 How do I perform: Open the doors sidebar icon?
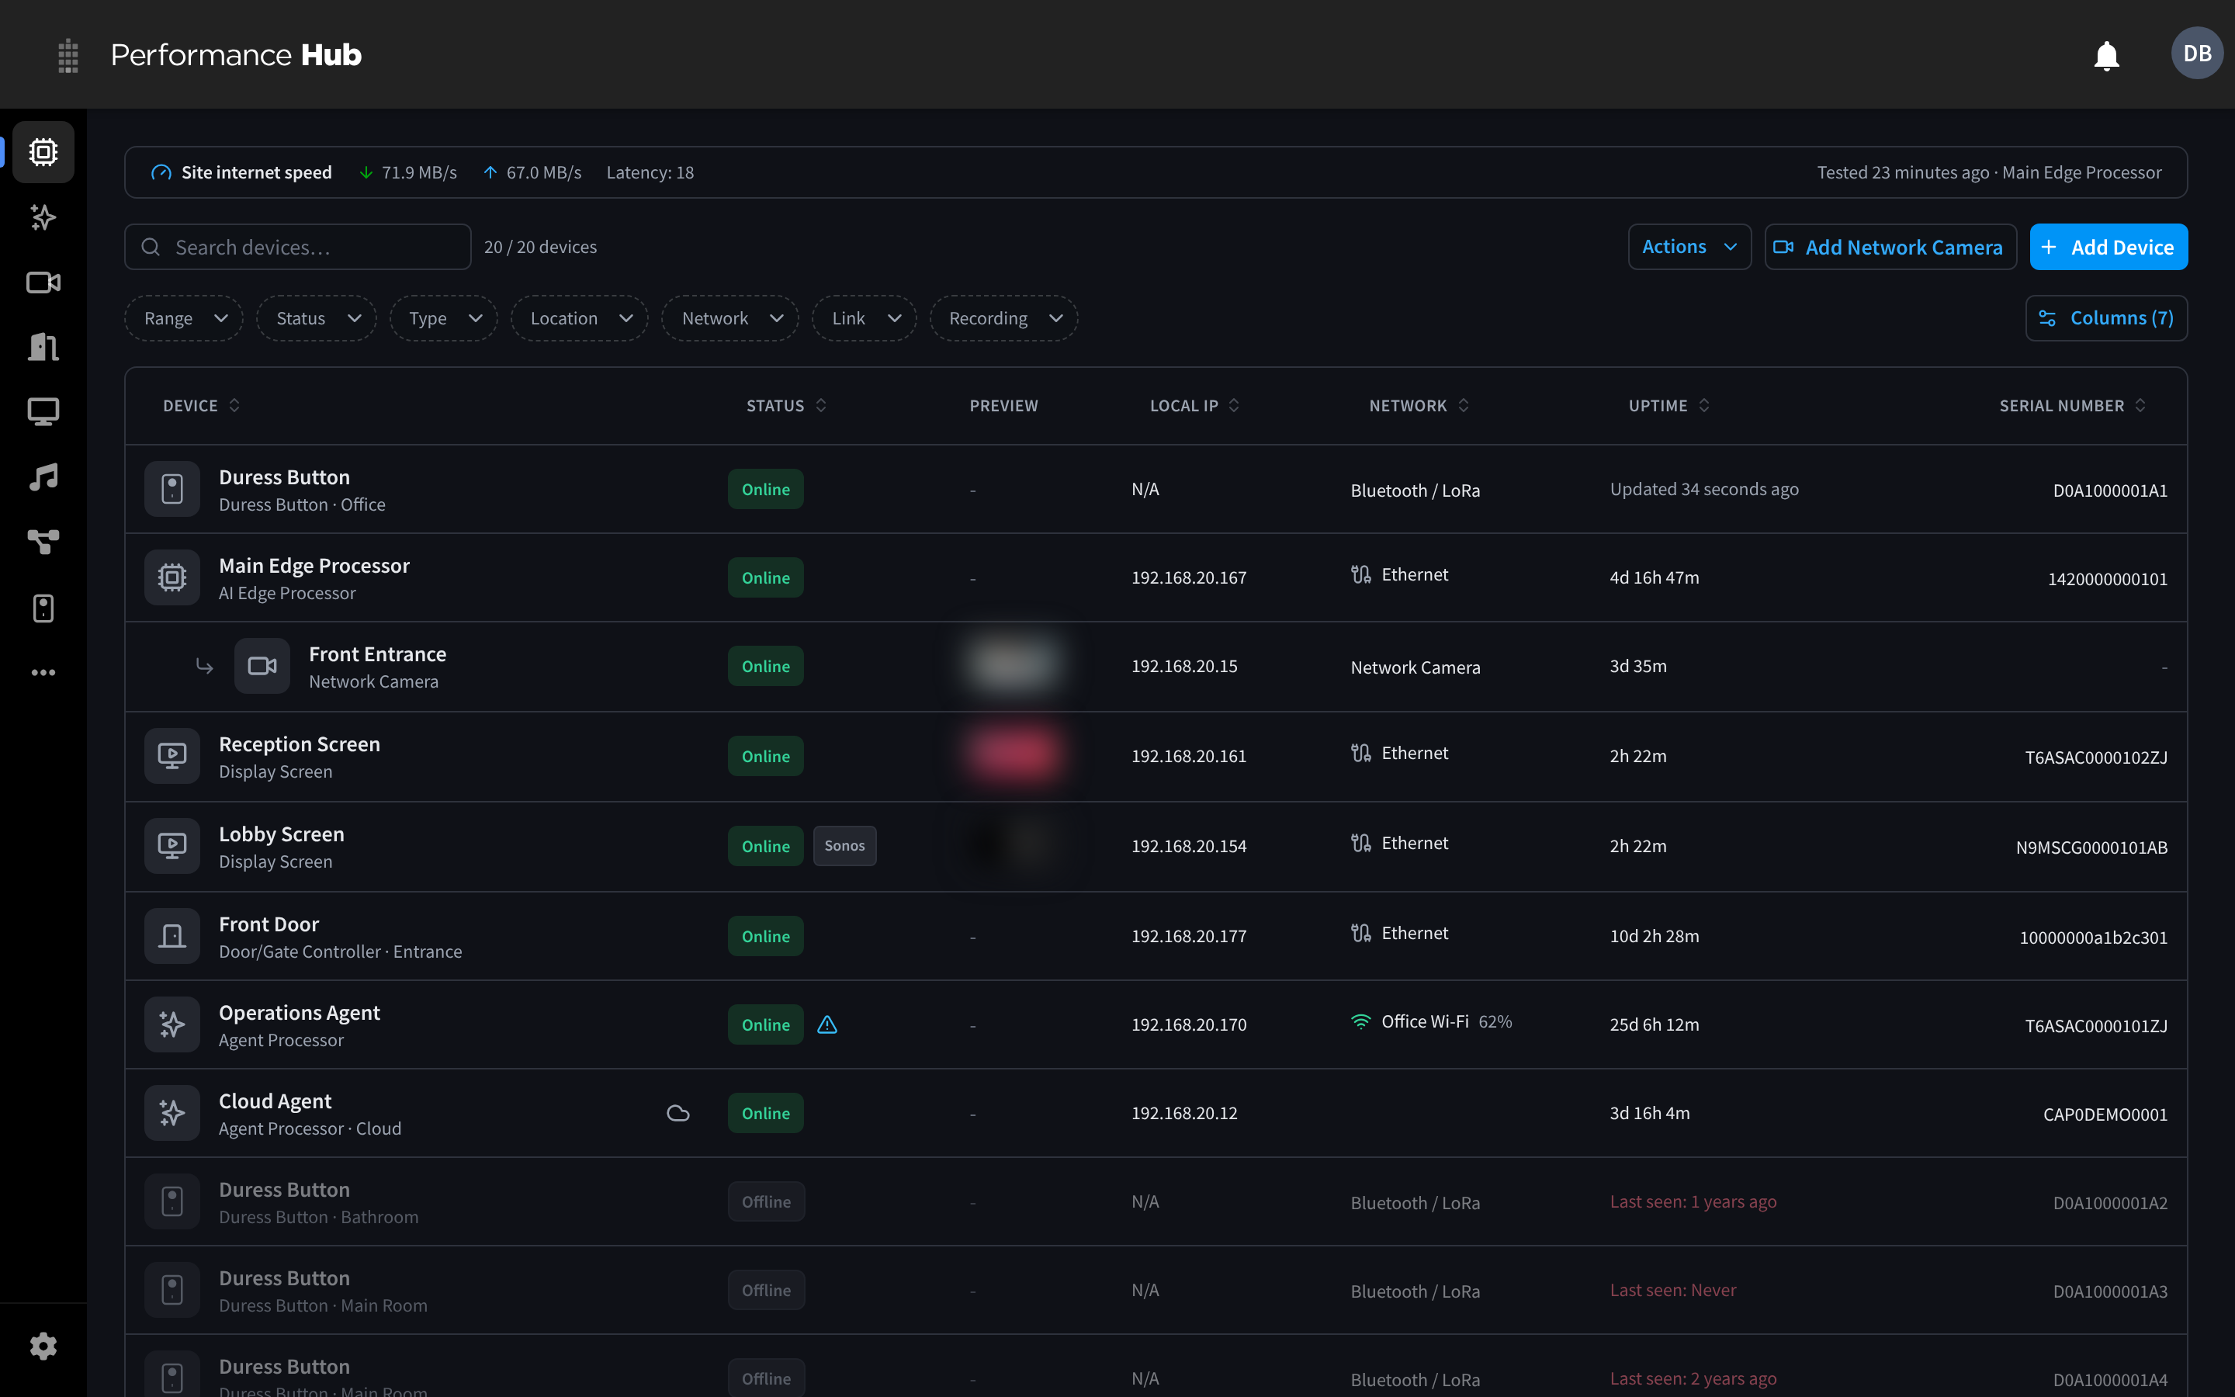43,348
